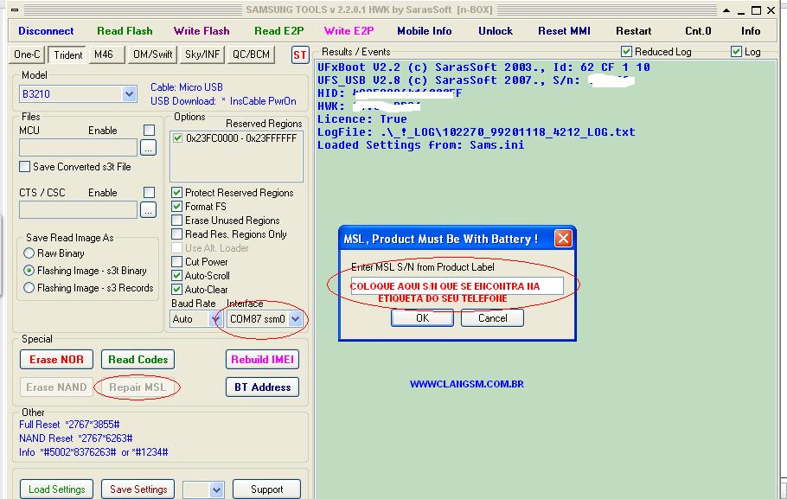Toggle the Reduced Log checkbox
This screenshot has height=499, width=787.
pos(626,51)
